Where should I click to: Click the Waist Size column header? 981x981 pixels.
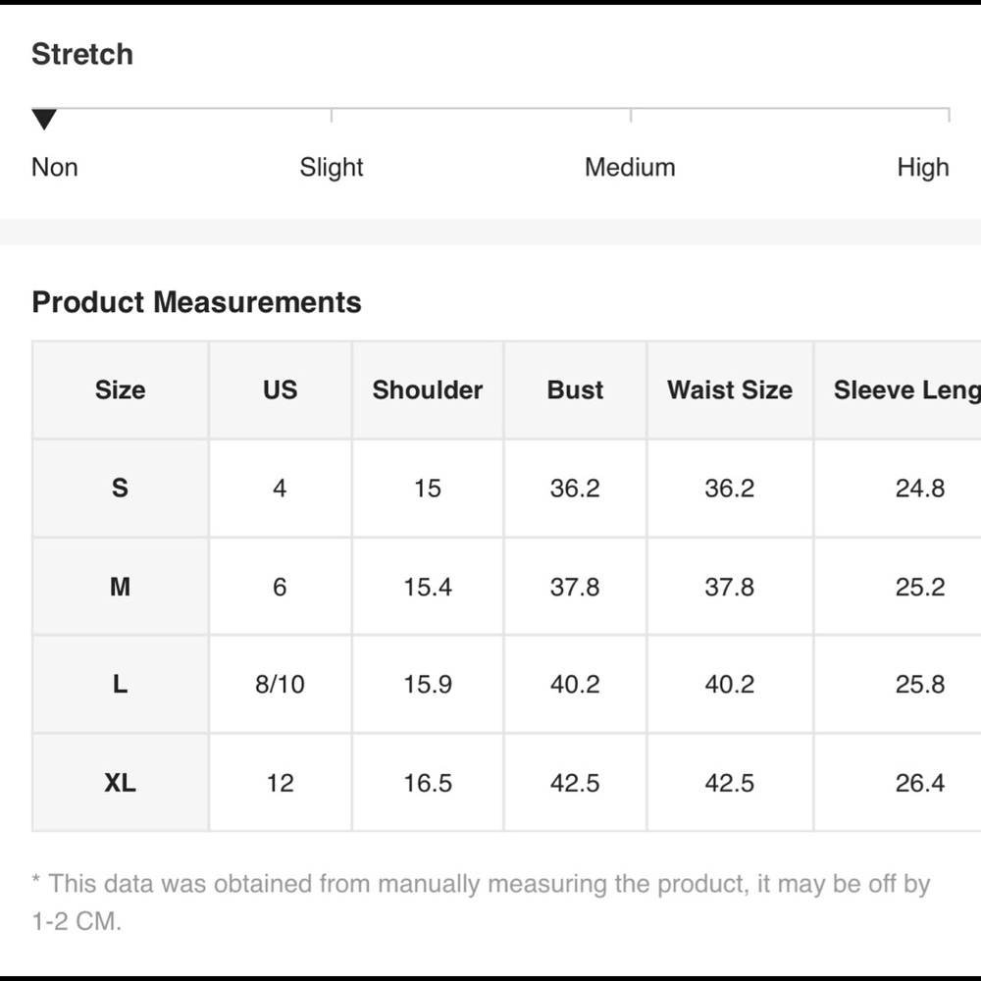730,389
